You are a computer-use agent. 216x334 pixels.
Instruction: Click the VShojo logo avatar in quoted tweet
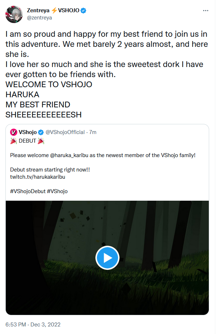(14, 132)
